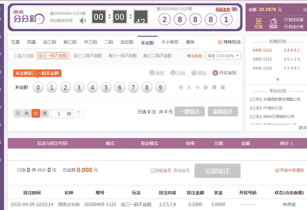Select 厘 money unit
Screen dimensions: 307x210
[45, 113]
